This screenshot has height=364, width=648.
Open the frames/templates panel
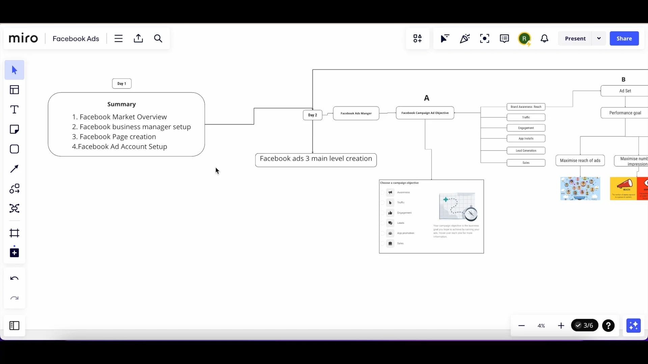(14, 90)
